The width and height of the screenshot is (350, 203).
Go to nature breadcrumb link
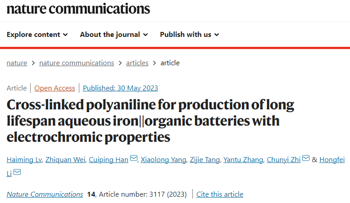[17, 63]
